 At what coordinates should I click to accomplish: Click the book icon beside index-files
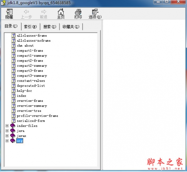[13, 126]
